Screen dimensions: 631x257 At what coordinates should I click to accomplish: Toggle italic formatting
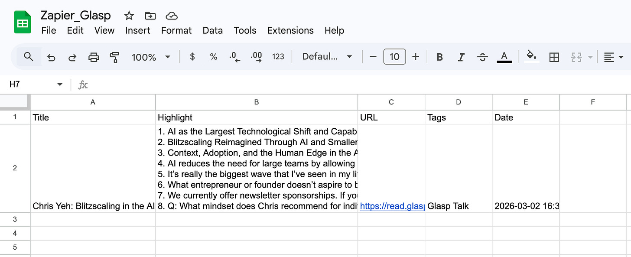pos(462,57)
